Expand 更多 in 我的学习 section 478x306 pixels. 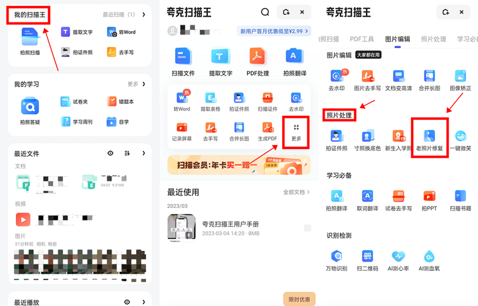tap(136, 84)
